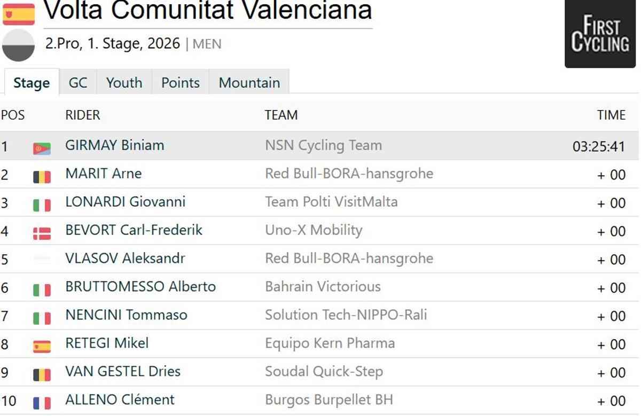Open NSN Cycling Team page

323,145
